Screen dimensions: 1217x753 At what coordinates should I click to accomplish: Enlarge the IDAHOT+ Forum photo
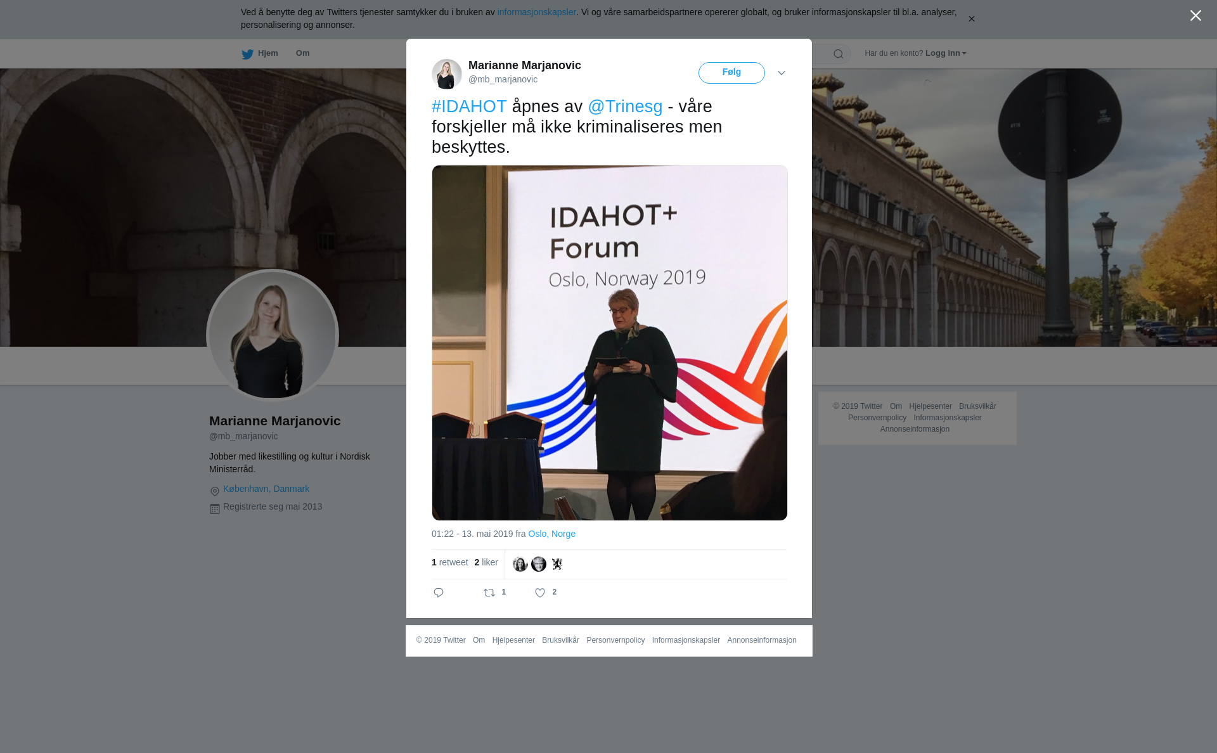610,343
